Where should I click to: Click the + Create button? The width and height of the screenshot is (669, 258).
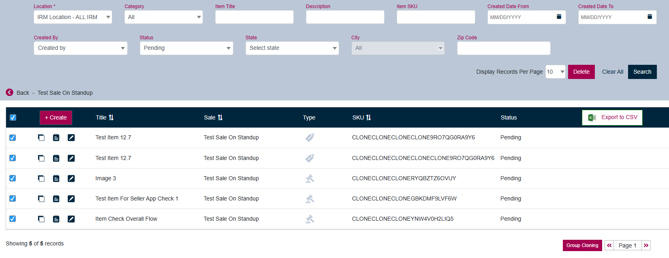(x=56, y=117)
